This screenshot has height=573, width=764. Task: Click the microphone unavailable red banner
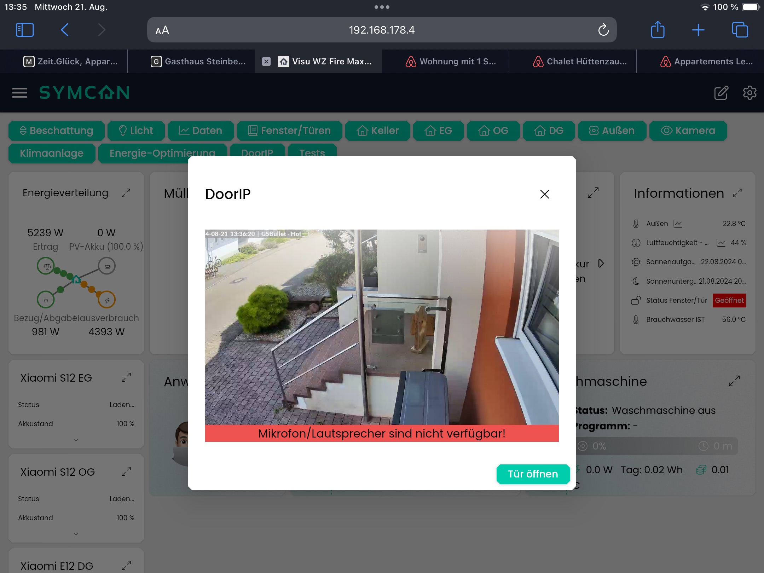[x=382, y=433]
